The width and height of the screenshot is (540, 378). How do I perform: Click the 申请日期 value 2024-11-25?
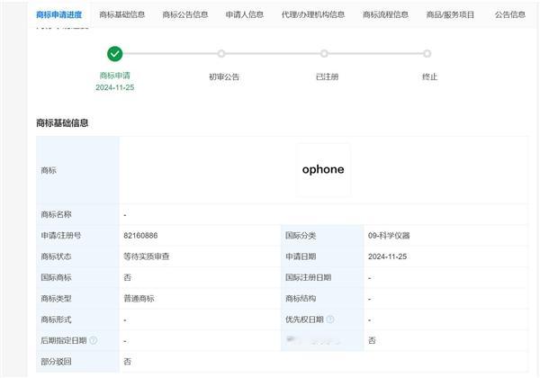tap(387, 256)
